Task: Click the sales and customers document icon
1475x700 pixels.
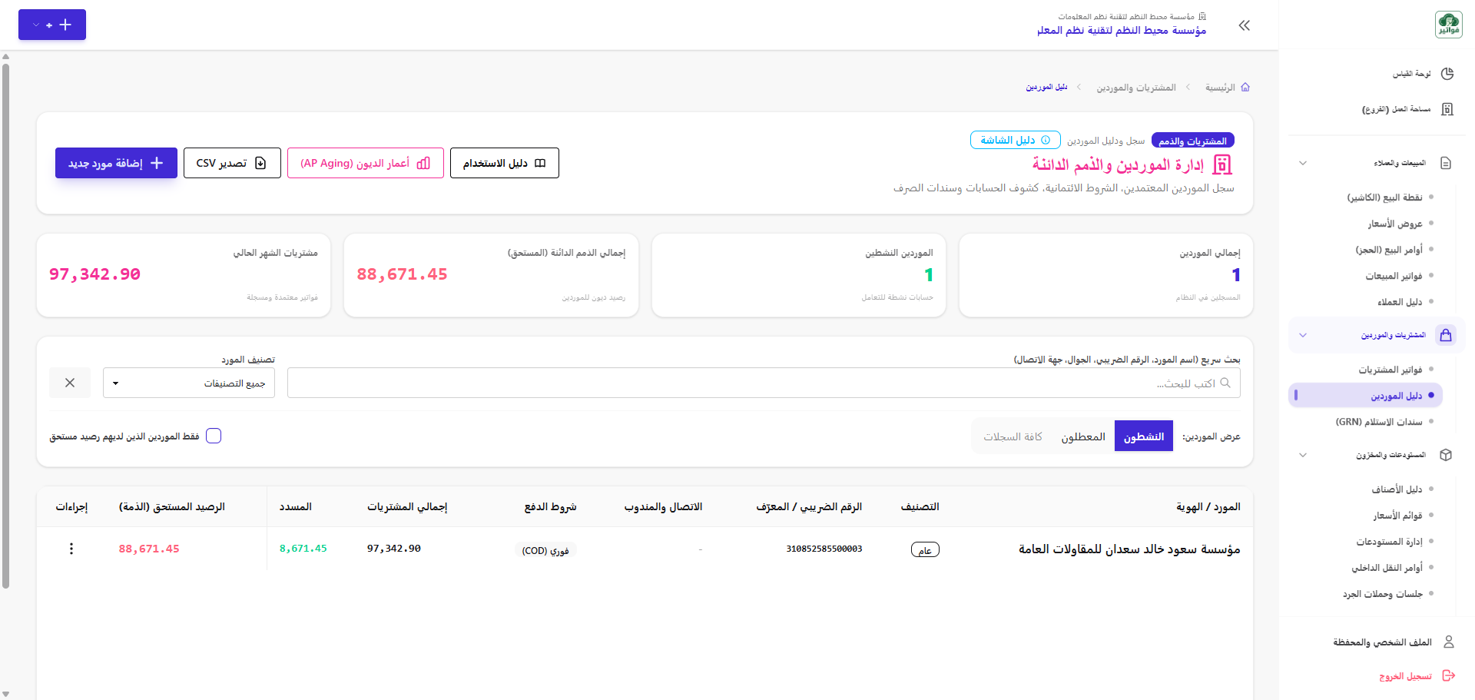Action: (1446, 163)
